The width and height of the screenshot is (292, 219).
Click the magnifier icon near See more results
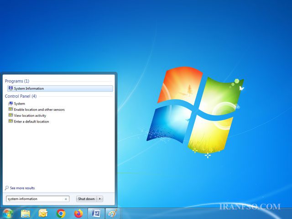[7, 188]
